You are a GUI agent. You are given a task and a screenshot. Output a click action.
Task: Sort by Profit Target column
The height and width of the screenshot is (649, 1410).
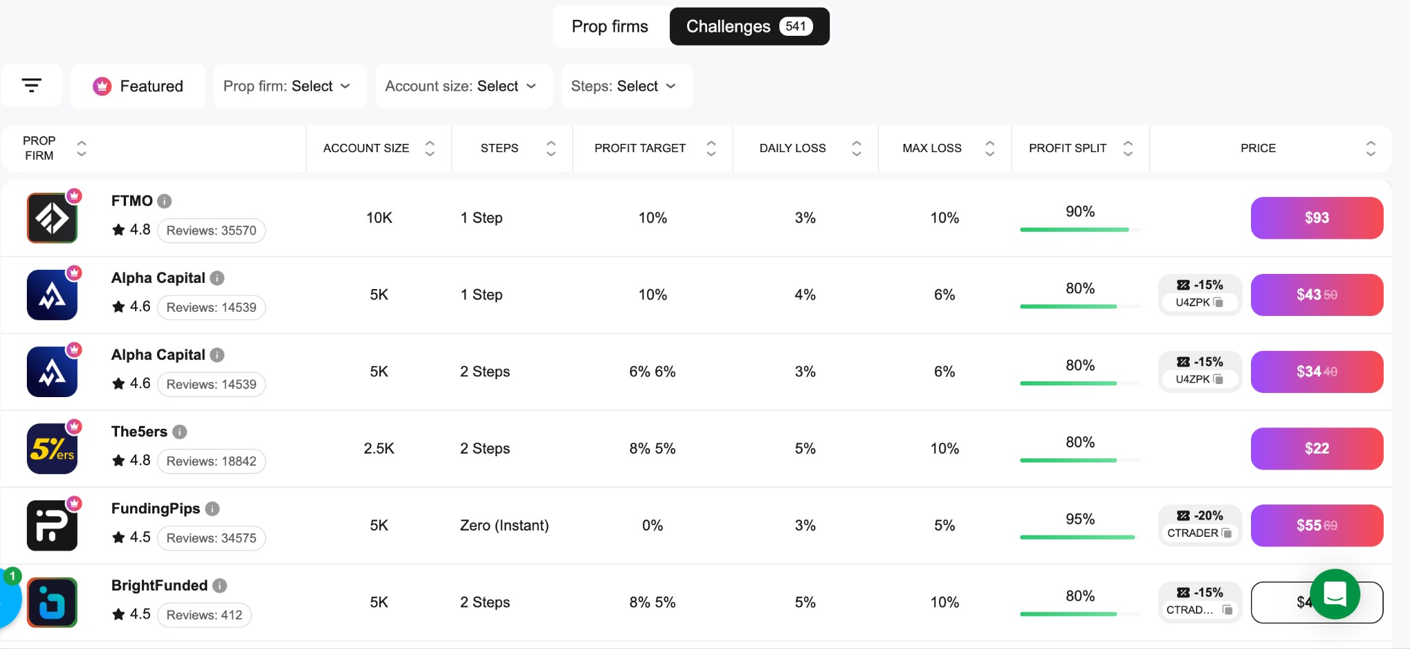point(711,148)
